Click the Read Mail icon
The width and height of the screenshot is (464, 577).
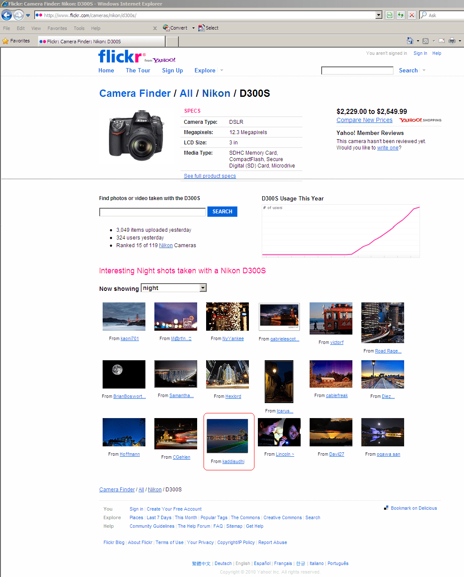442,41
